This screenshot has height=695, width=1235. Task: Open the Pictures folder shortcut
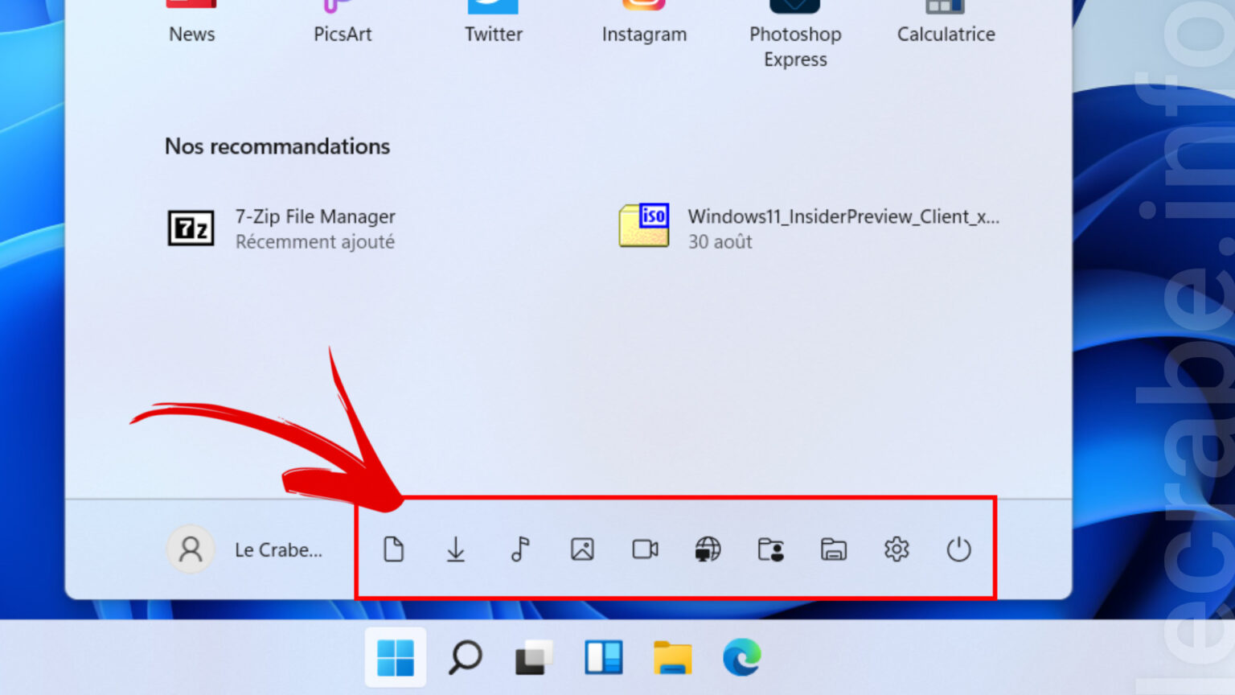[x=581, y=549]
